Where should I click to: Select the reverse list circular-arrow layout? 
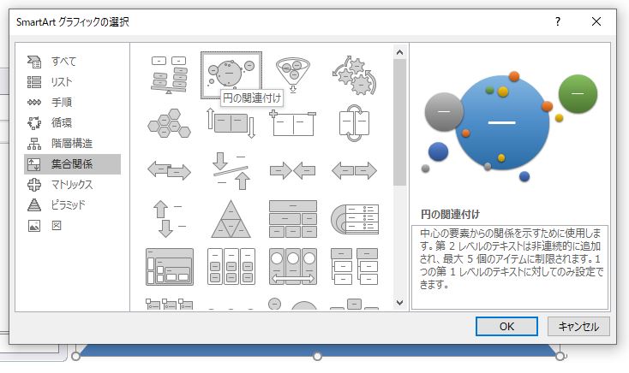354,123
